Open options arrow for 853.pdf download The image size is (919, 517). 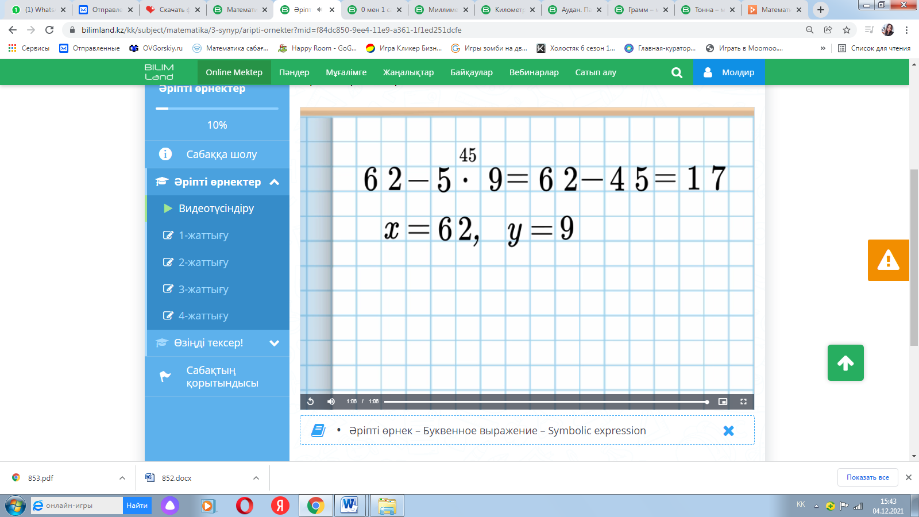click(122, 478)
